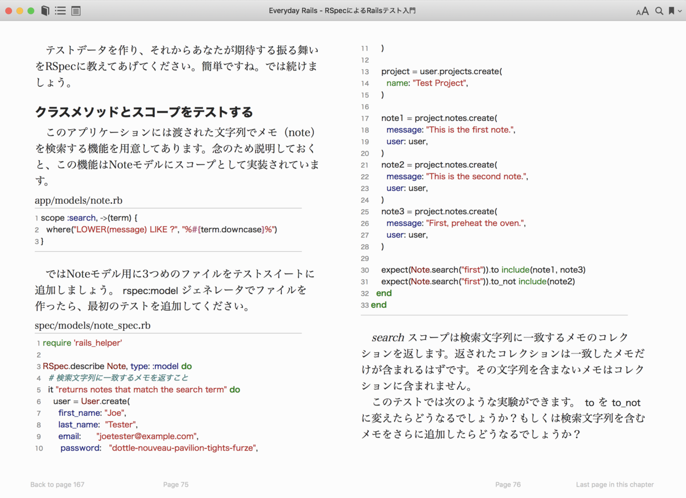Click note3 = project.notes.create( line
Screen dimensions: 686x498
(x=439, y=211)
